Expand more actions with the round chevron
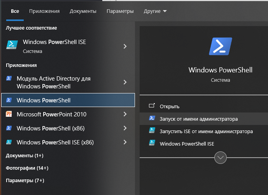268x195 pixels. [x=221, y=158]
